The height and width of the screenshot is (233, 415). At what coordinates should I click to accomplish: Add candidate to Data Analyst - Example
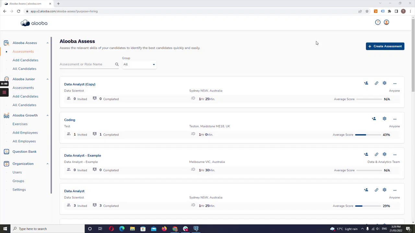pyautogui.click(x=366, y=154)
